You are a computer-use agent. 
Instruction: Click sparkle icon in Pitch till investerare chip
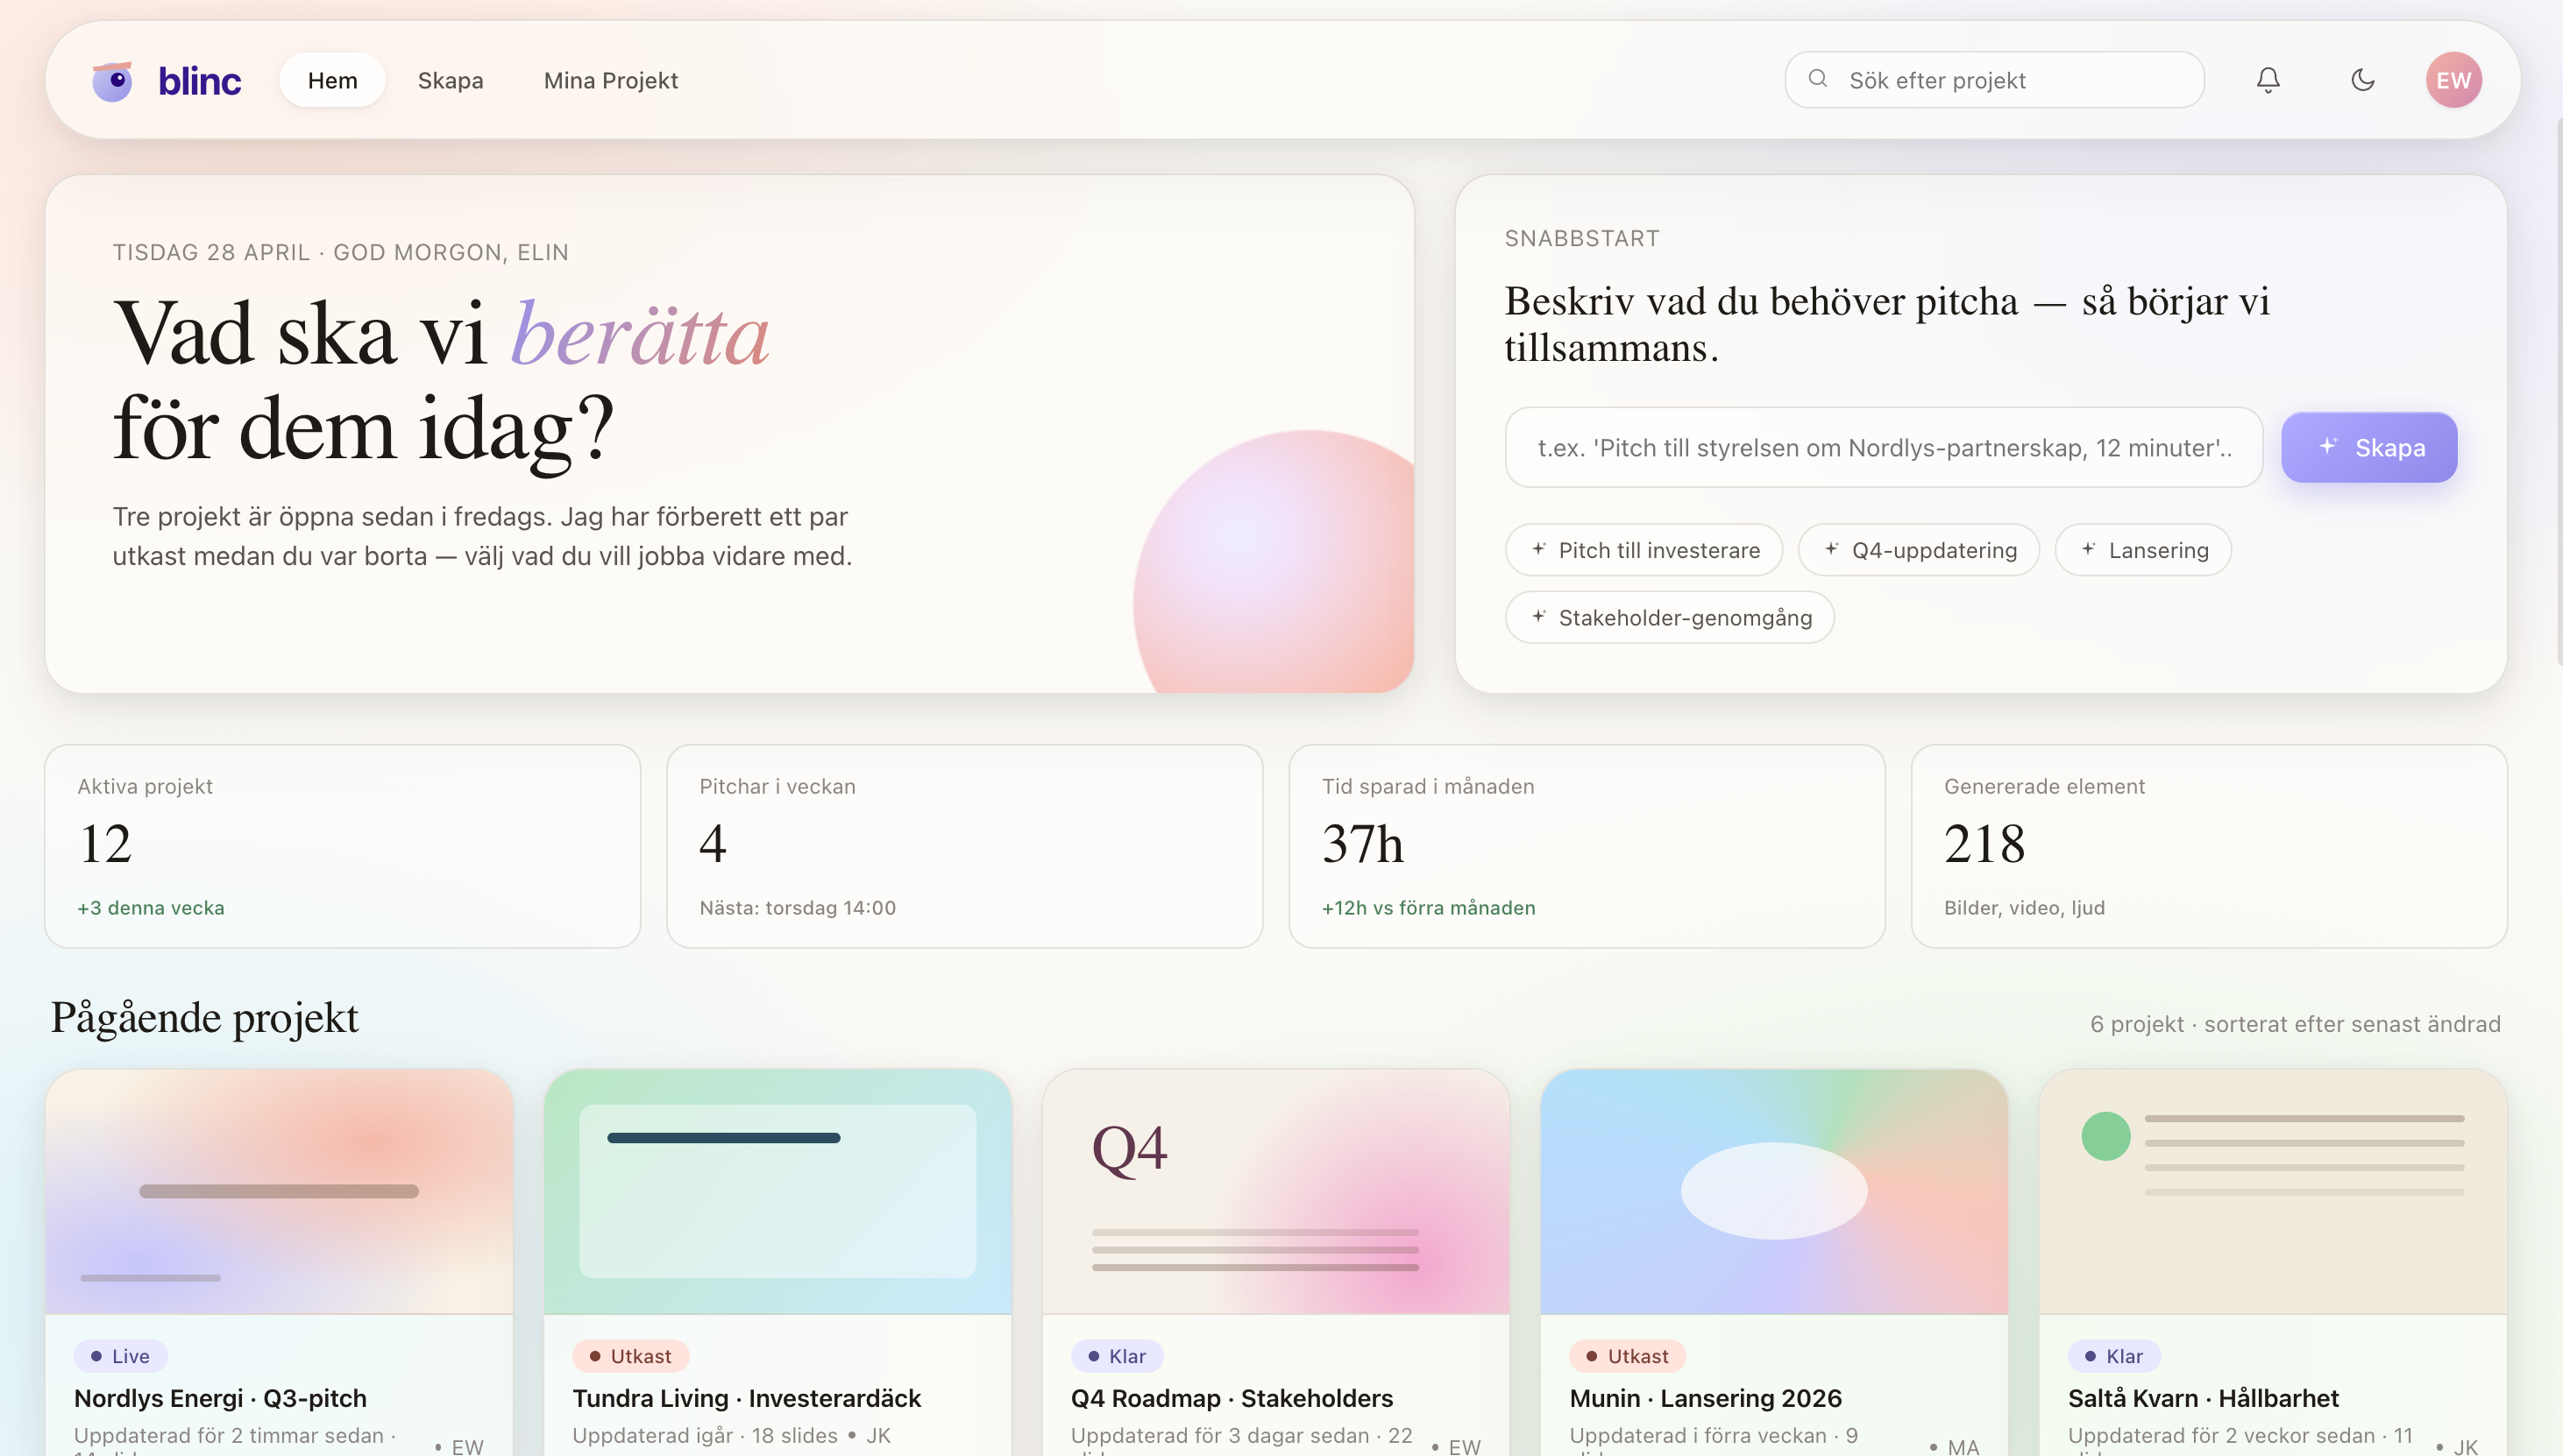click(1538, 549)
